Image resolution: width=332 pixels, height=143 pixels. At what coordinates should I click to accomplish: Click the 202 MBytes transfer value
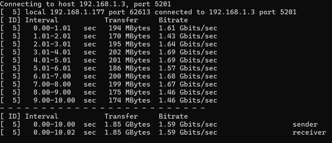(x=129, y=52)
